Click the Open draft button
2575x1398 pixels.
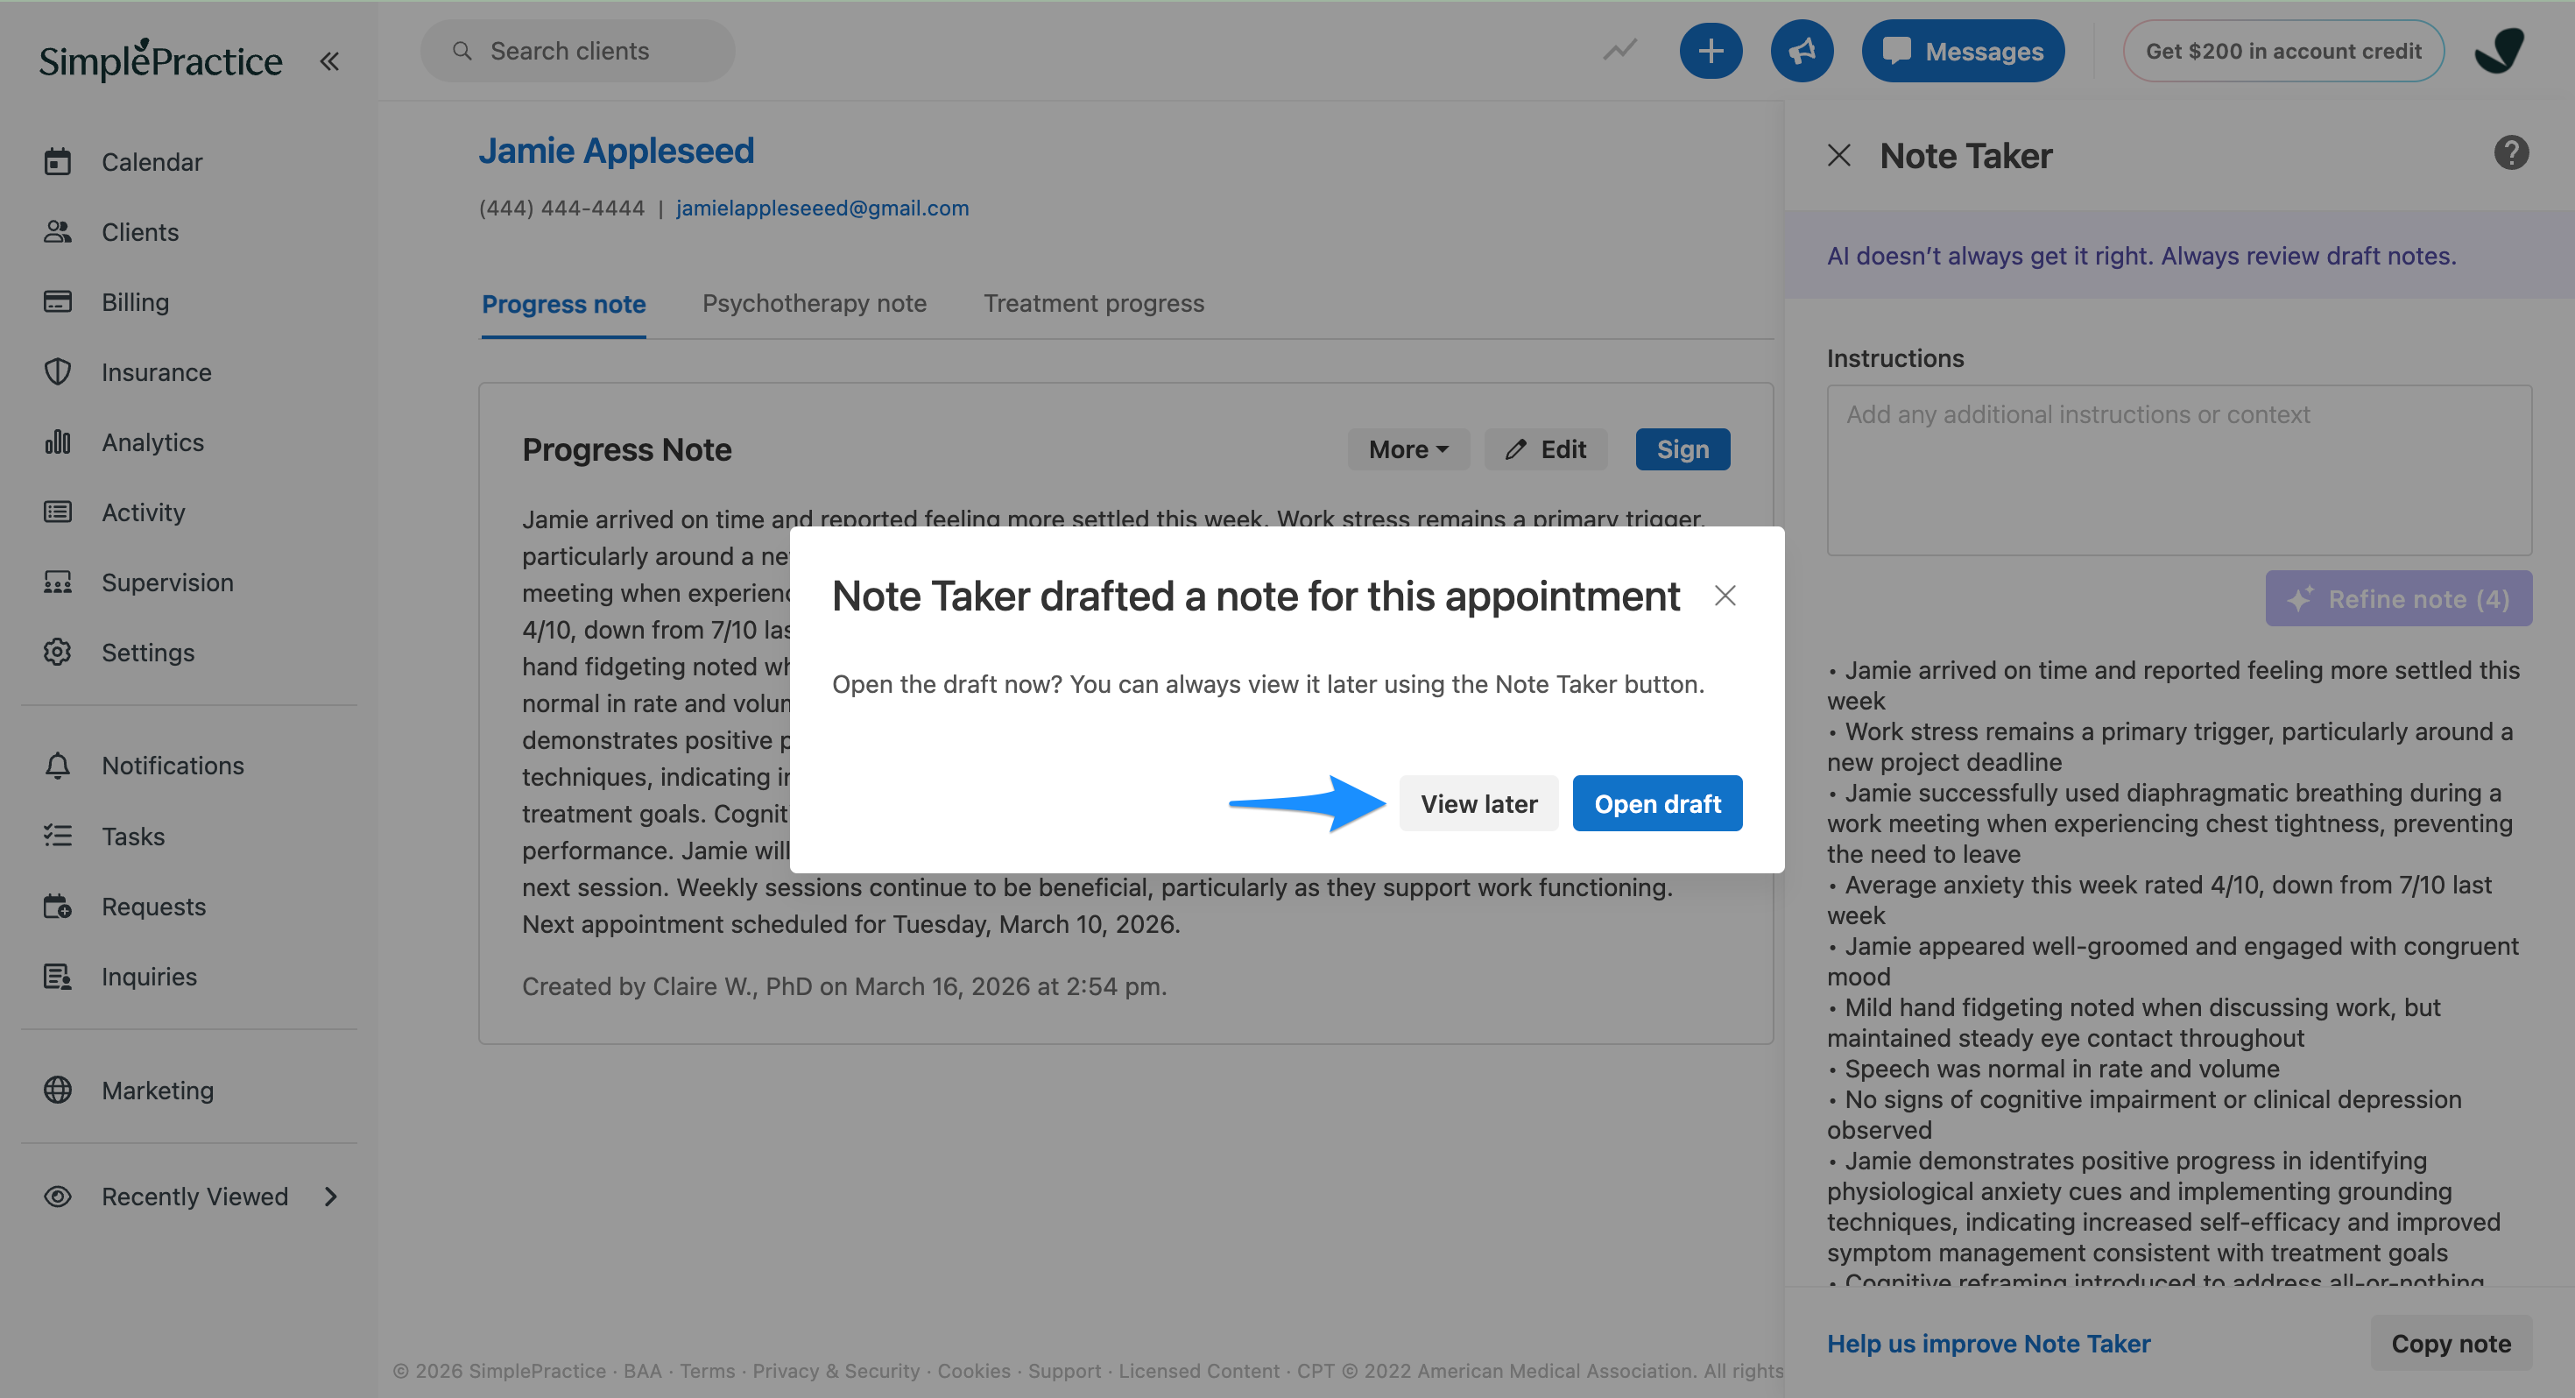(1657, 803)
